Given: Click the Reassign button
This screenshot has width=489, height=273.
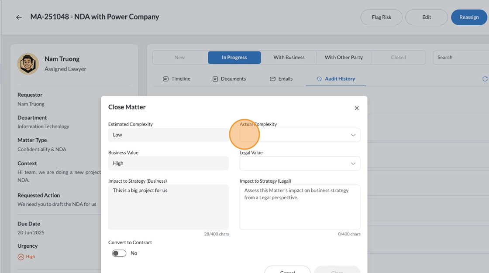Looking at the screenshot, I should pos(469,17).
